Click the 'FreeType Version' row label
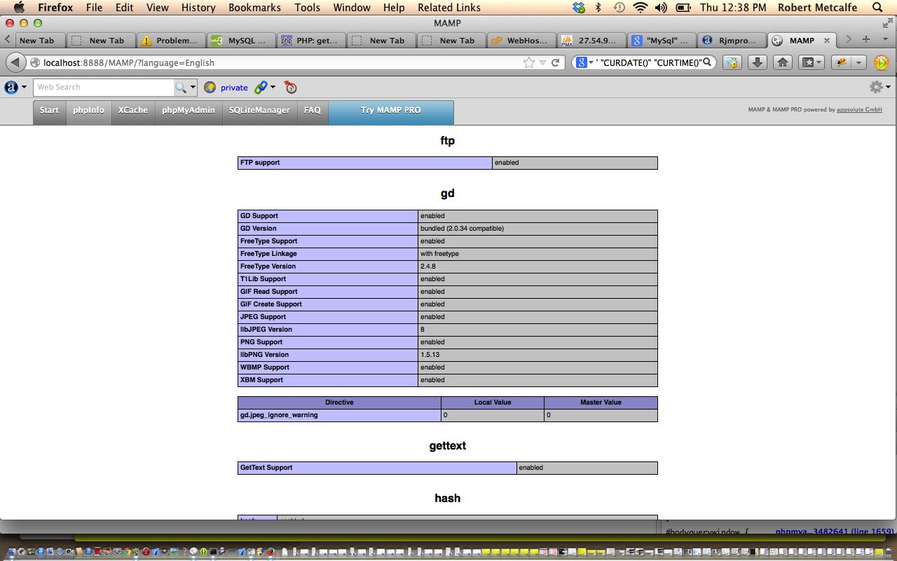The image size is (897, 561). (x=268, y=266)
